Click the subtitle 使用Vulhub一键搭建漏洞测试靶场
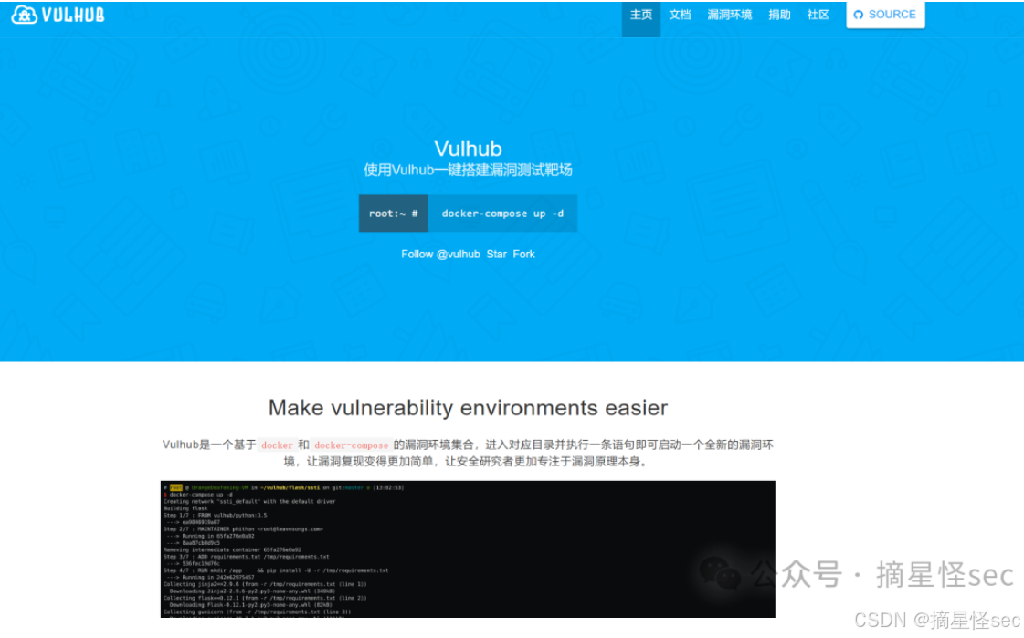 click(468, 171)
